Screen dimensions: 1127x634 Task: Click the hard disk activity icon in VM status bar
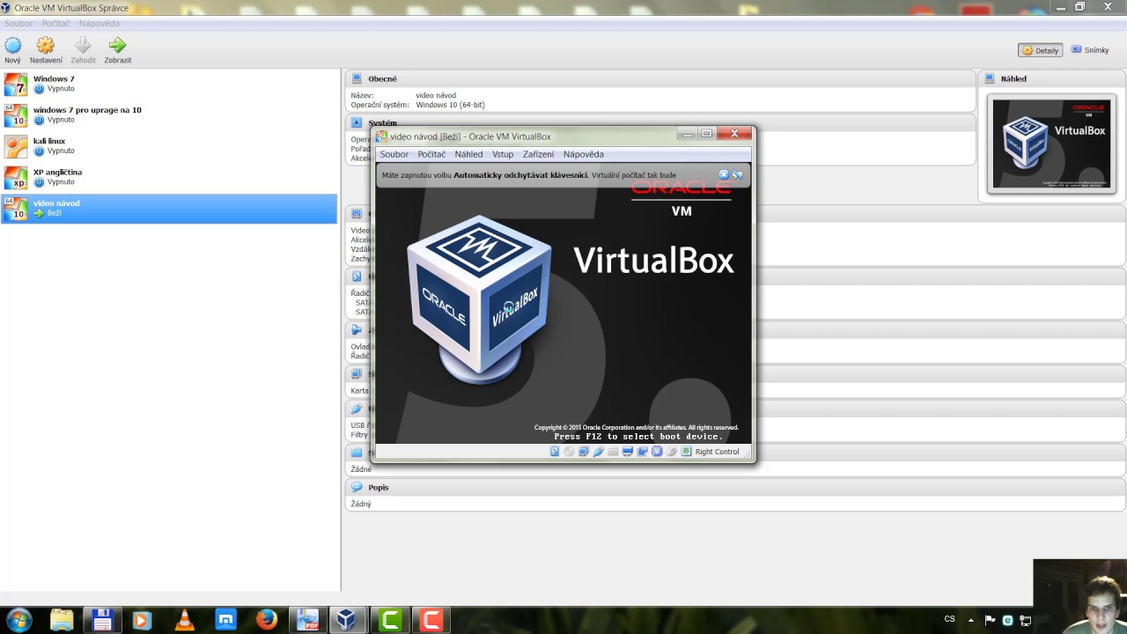[554, 452]
